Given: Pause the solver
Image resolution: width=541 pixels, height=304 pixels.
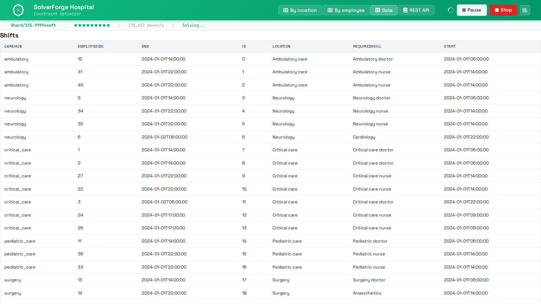Looking at the screenshot, I should 472,10.
